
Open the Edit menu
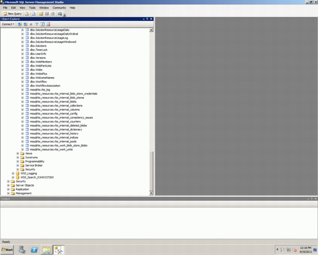pyautogui.click(x=13, y=8)
